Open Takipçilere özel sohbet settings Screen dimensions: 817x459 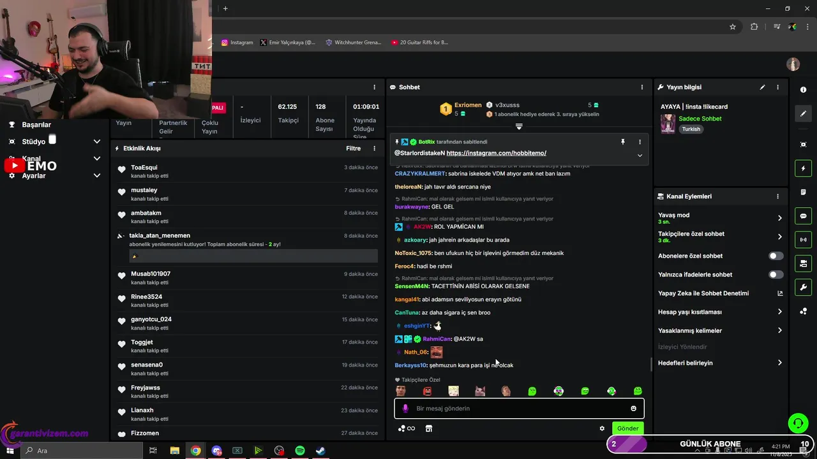pyautogui.click(x=720, y=237)
